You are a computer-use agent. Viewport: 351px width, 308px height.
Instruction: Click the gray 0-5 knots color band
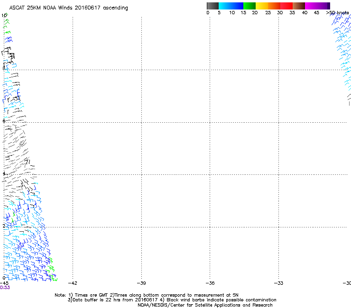212,6
